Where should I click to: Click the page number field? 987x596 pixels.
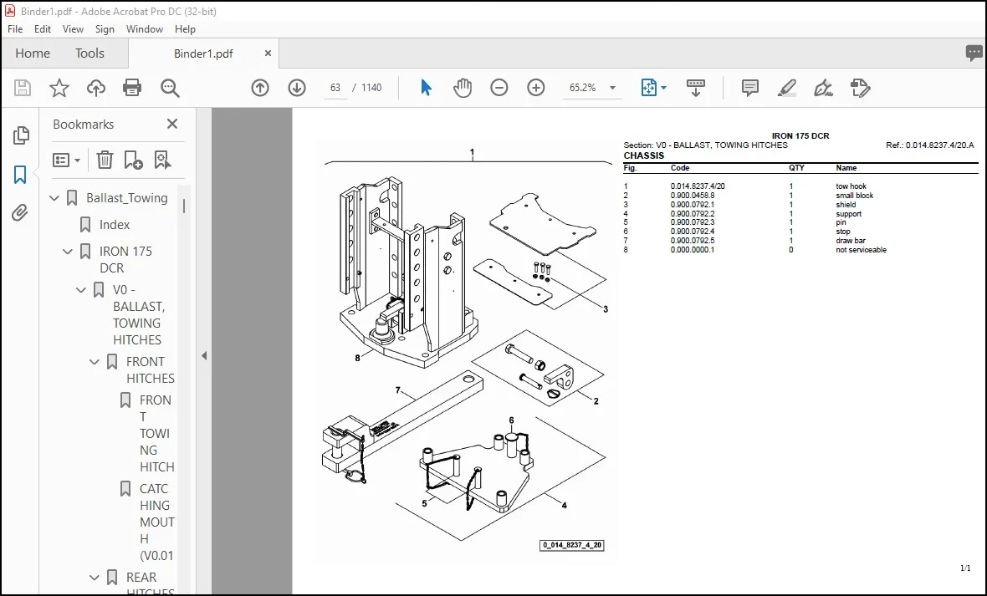click(335, 88)
